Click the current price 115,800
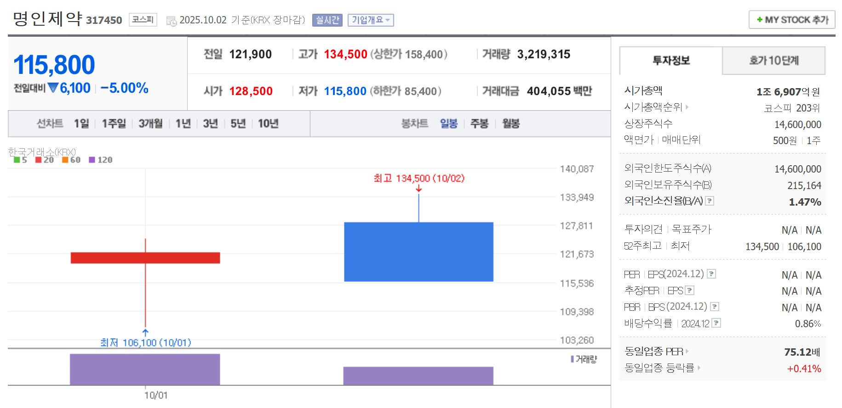Viewport: 842px width, 408px height. 54,65
